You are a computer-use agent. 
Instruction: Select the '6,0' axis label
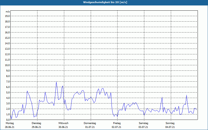(x=8, y=87)
